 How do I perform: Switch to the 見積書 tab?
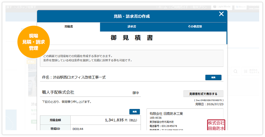69,26
